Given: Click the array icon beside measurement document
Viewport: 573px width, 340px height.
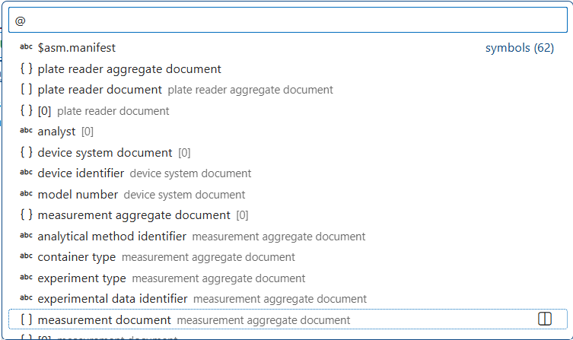Looking at the screenshot, I should [x=26, y=320].
